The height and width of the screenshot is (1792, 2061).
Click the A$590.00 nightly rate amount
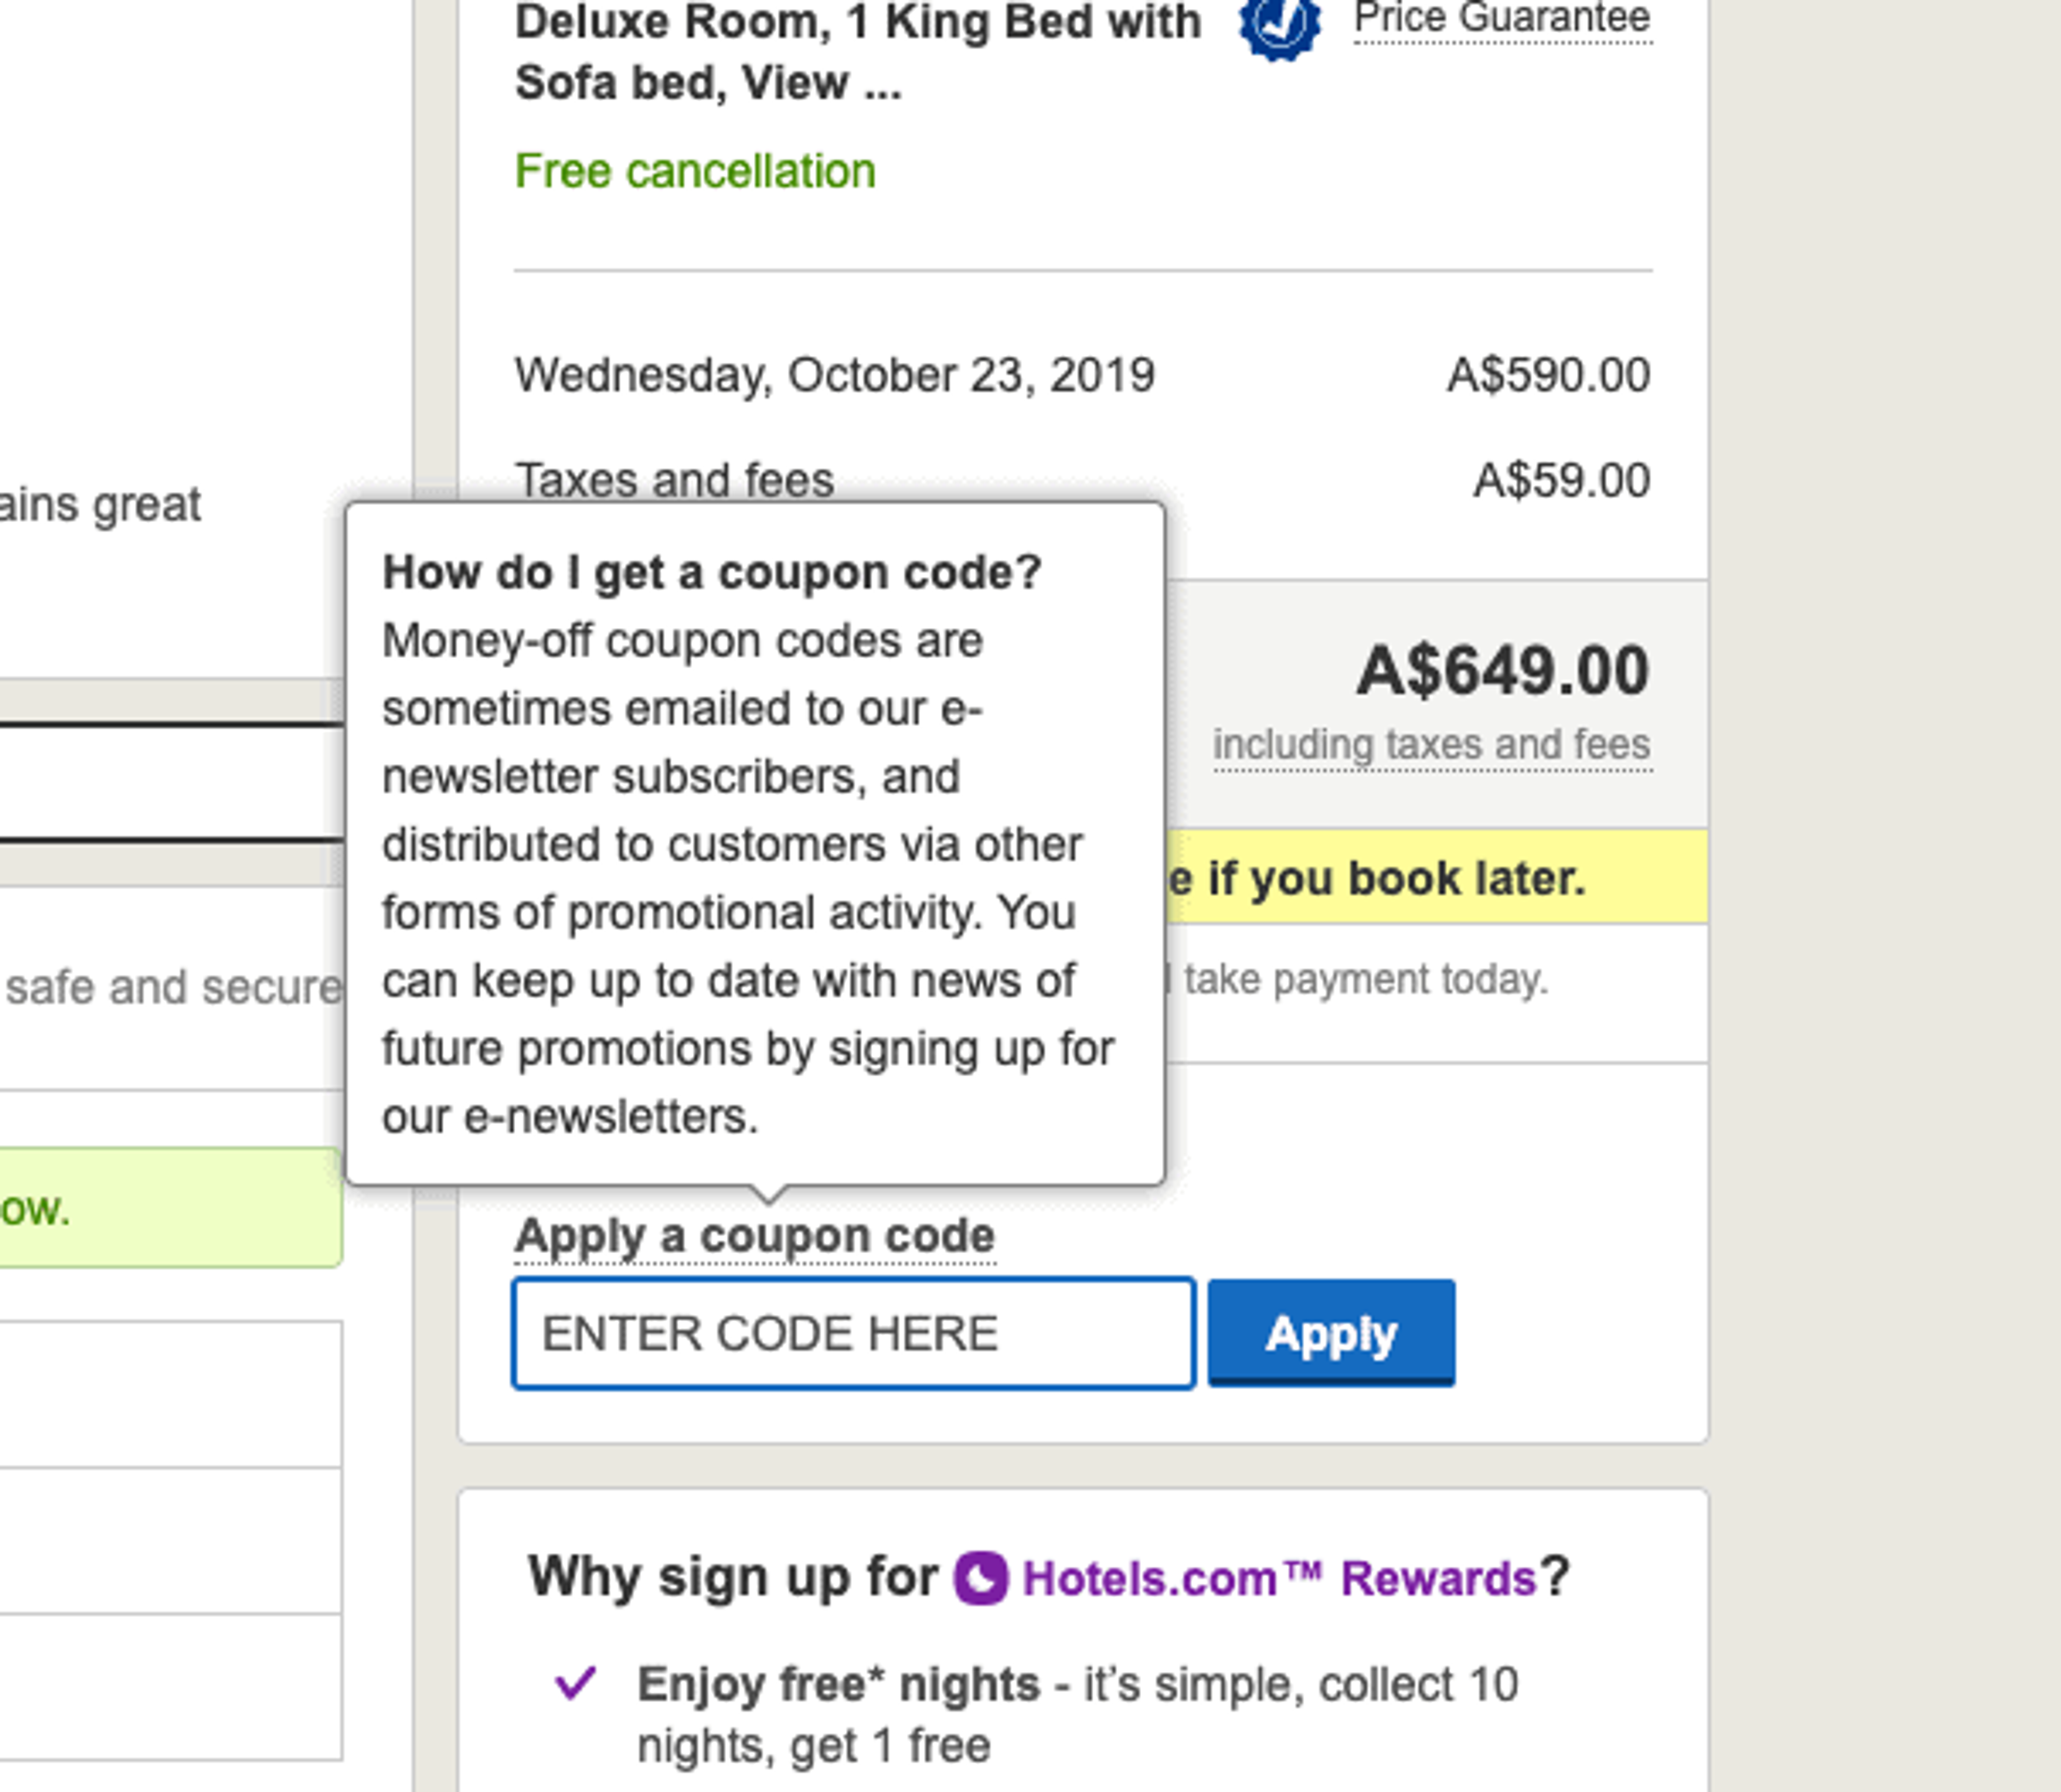point(1548,376)
